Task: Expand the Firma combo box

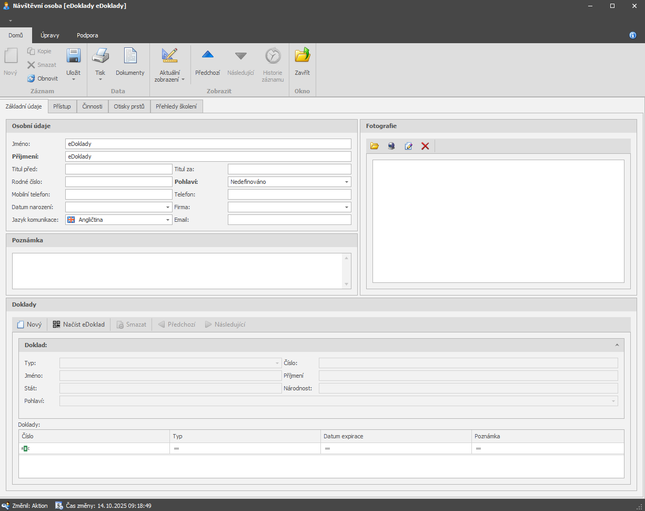Action: [347, 207]
